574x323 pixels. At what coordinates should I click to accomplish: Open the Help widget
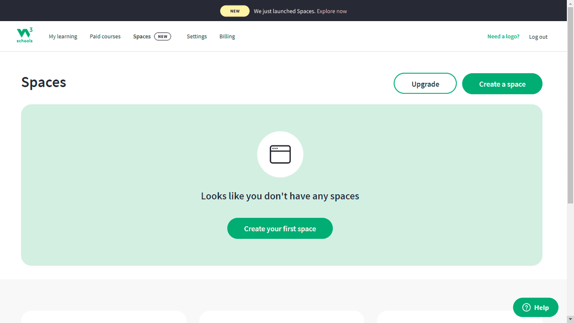pos(536,308)
